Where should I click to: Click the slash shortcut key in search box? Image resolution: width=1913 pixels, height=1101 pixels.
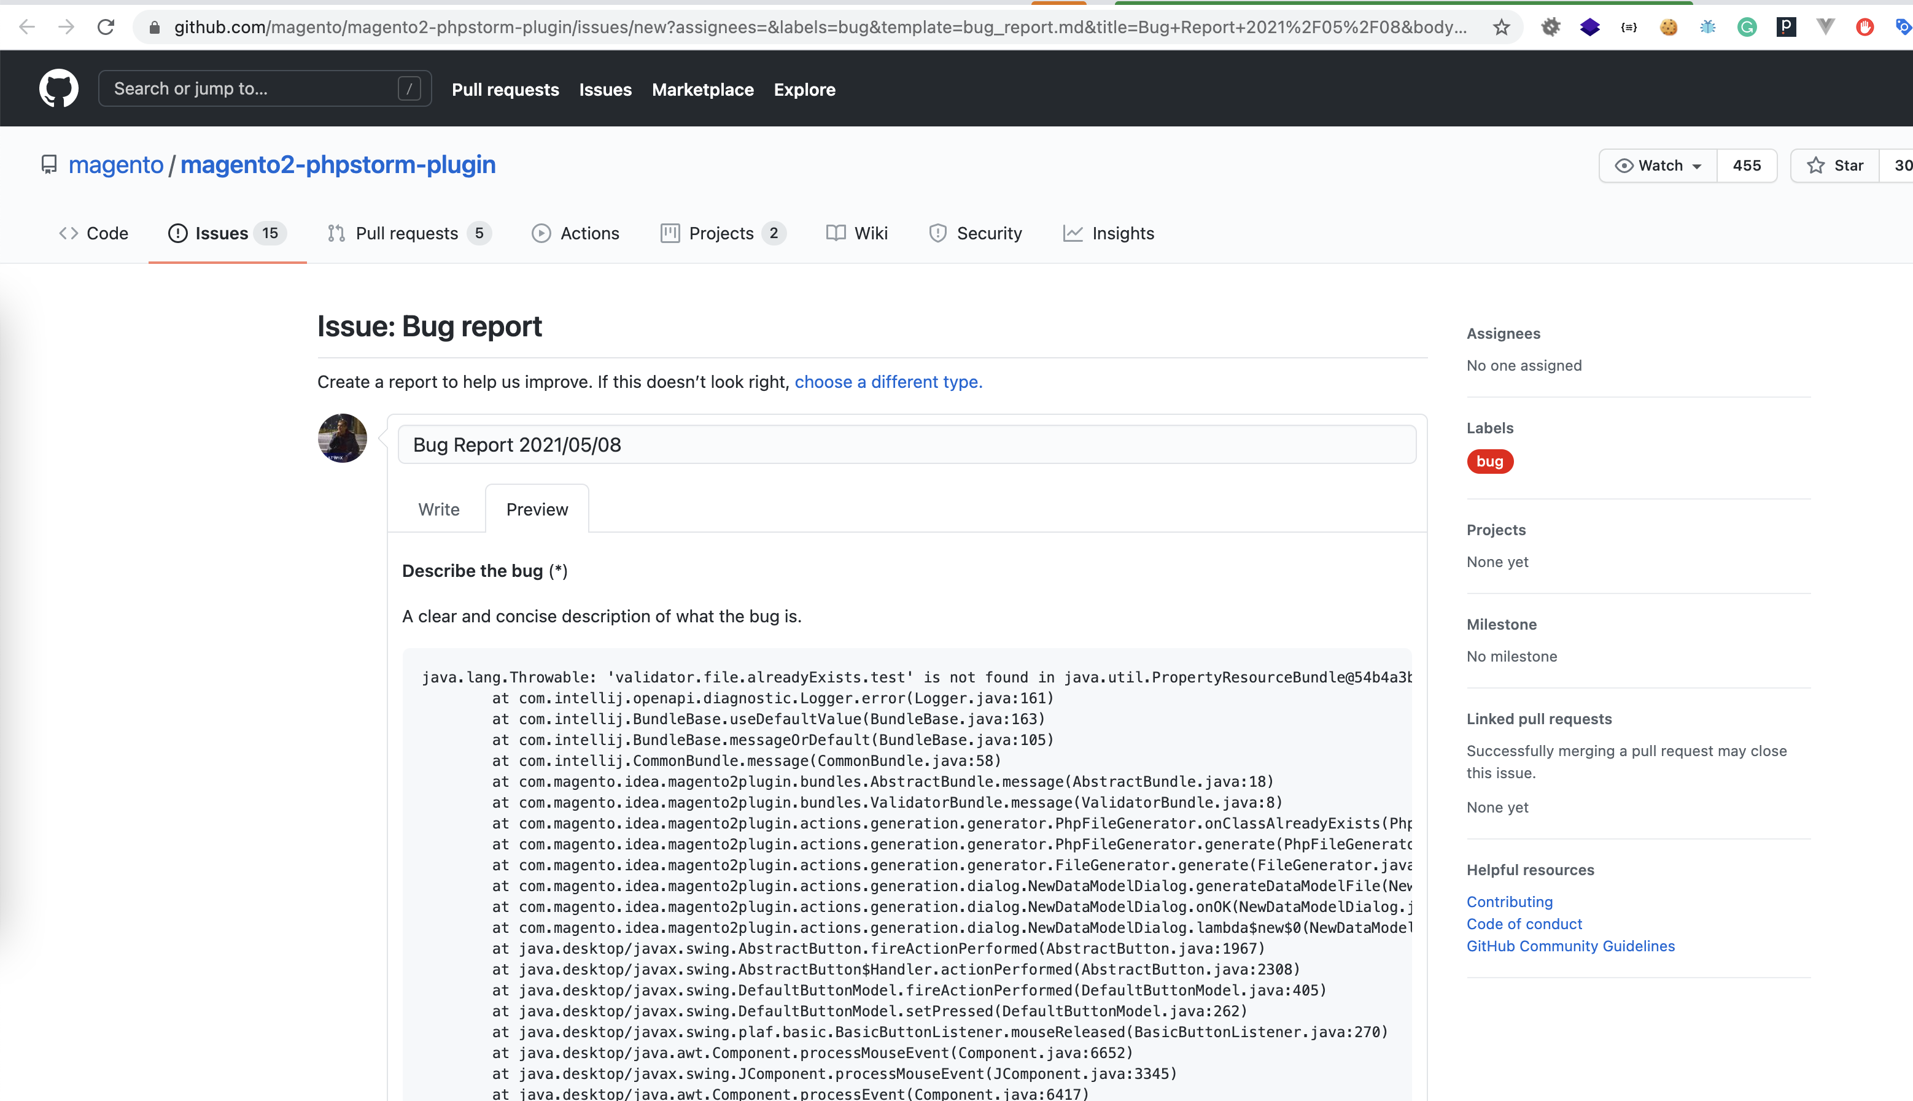point(409,88)
